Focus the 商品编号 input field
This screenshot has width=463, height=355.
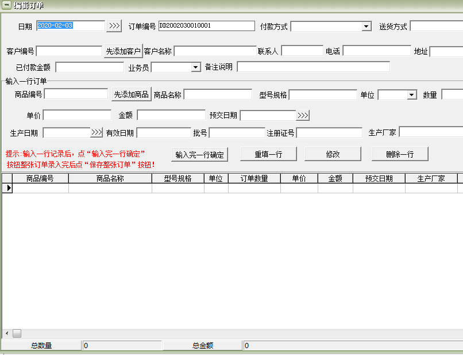(x=76, y=94)
